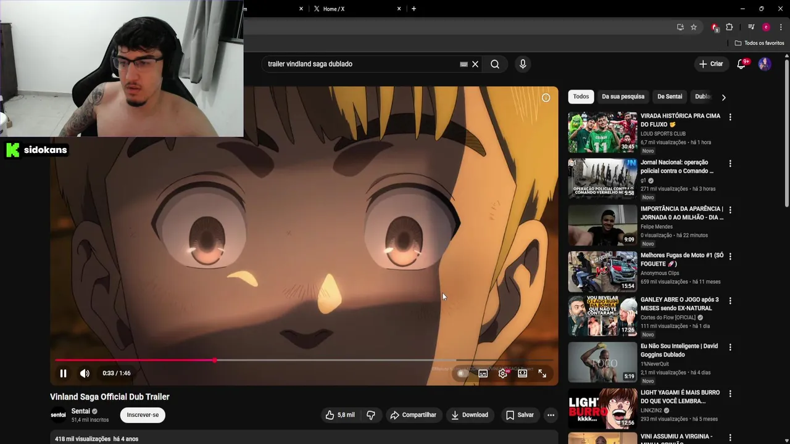Open the browser extensions puzzle icon
The width and height of the screenshot is (790, 444).
pos(729,27)
